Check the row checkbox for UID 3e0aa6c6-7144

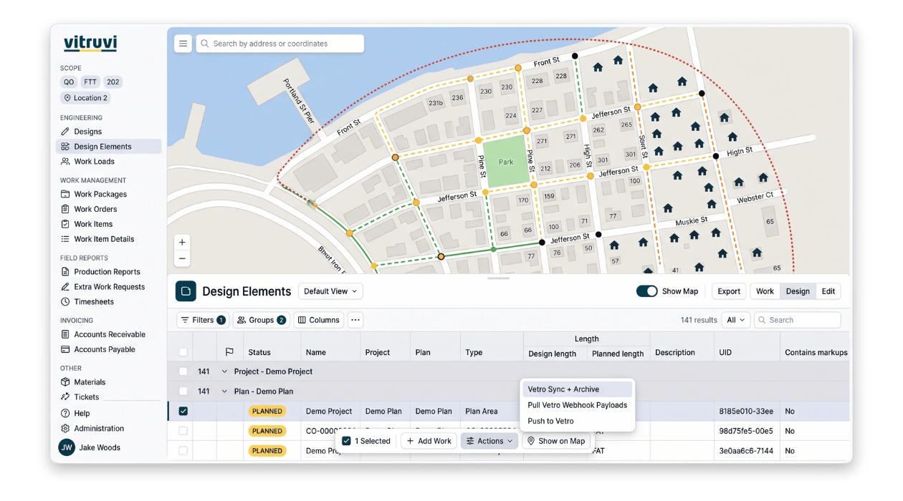point(183,451)
